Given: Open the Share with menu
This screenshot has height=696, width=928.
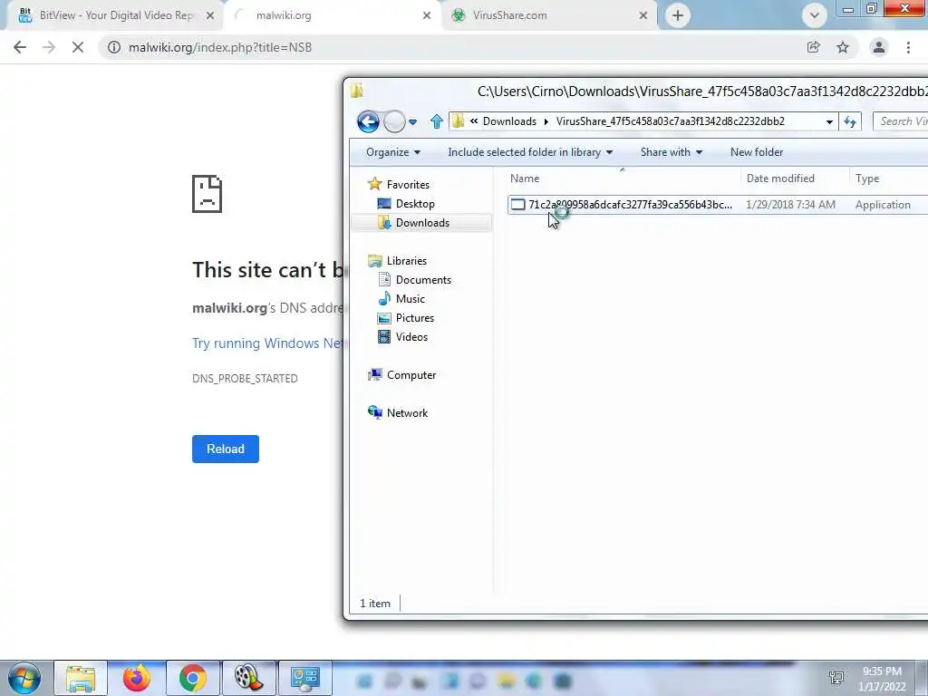Looking at the screenshot, I should [672, 152].
